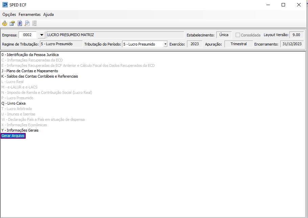Select U - Imunes e Isentas

(x=18, y=114)
